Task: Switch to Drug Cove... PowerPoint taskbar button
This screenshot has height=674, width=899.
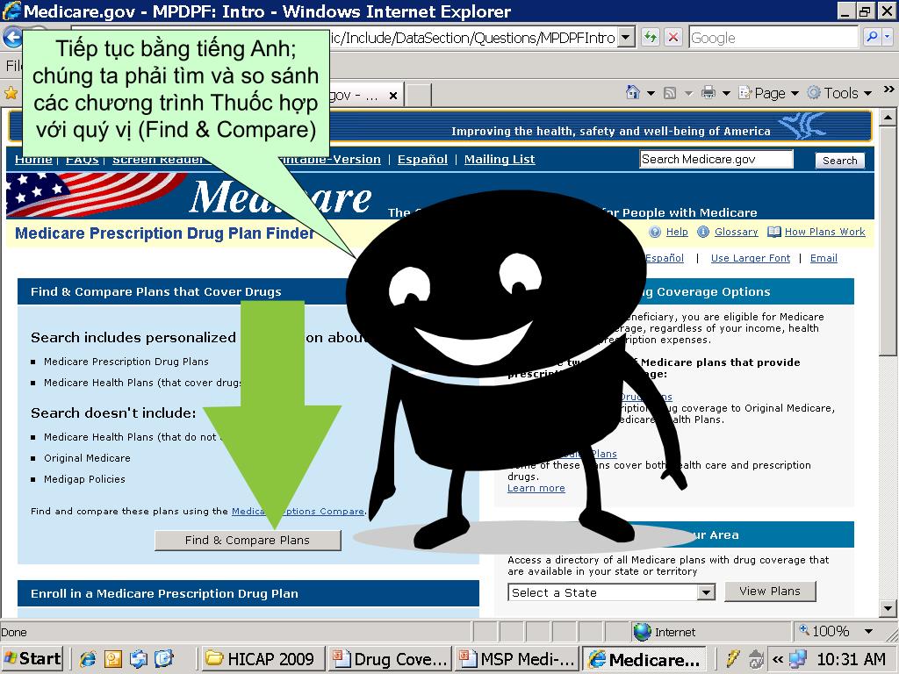Action: pyautogui.click(x=389, y=659)
